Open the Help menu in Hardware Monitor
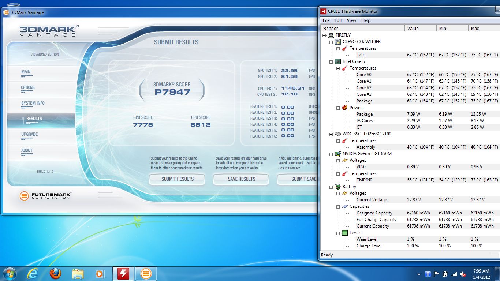Screen dimensions: 500x281 pos(366,20)
